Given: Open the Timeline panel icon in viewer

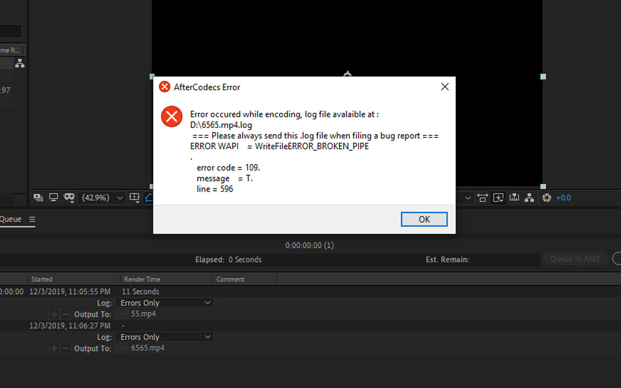Looking at the screenshot, I should (x=514, y=197).
